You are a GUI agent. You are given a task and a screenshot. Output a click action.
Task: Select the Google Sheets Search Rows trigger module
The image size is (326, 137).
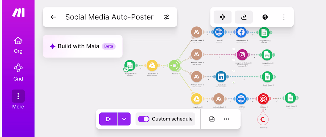click(x=130, y=65)
